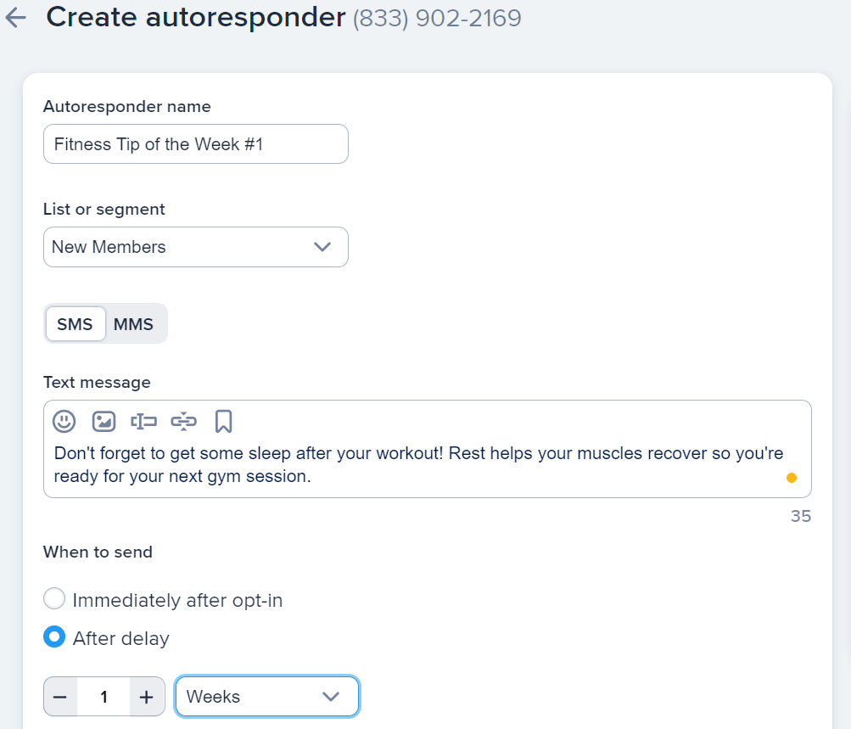Screen dimensions: 851x729
Task: Select the After delay radio button
Action: tap(54, 637)
